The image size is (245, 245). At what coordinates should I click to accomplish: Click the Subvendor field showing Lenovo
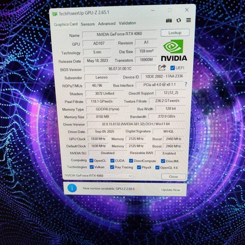102,77
